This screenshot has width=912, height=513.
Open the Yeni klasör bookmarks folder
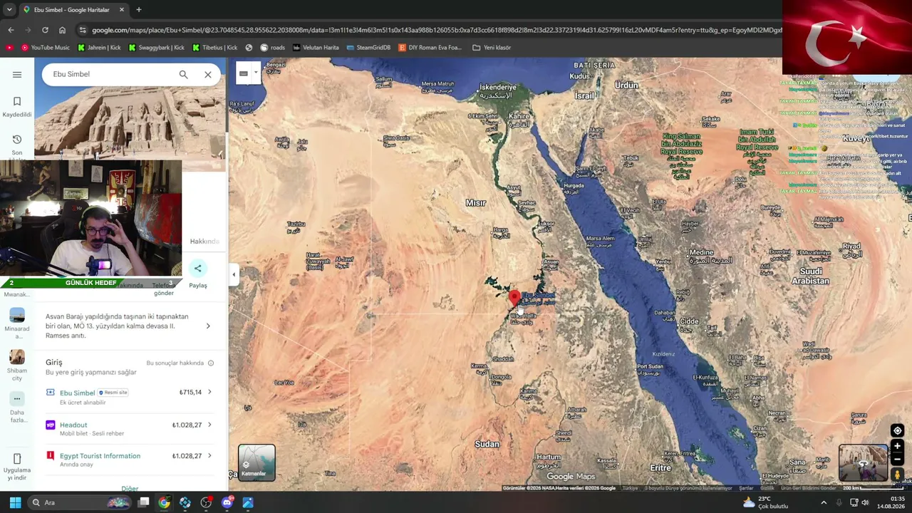point(492,48)
